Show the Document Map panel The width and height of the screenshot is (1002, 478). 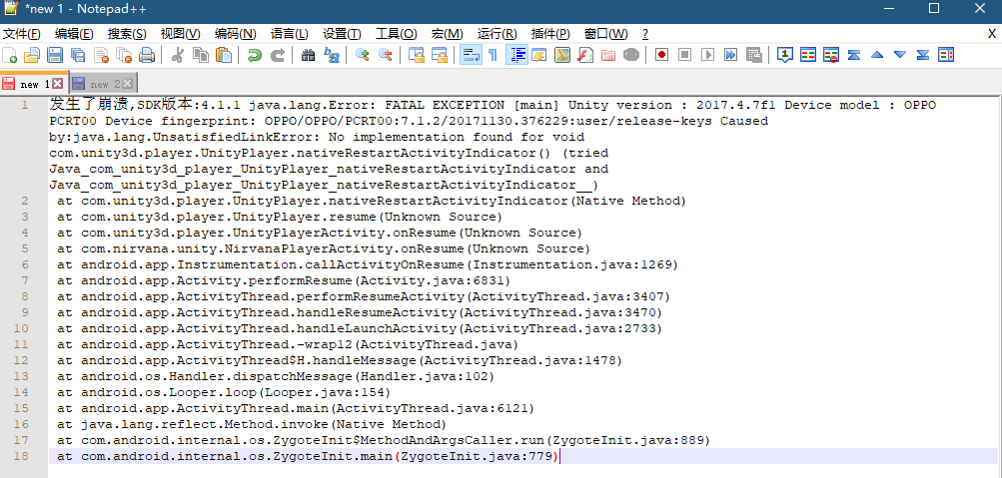coord(561,56)
